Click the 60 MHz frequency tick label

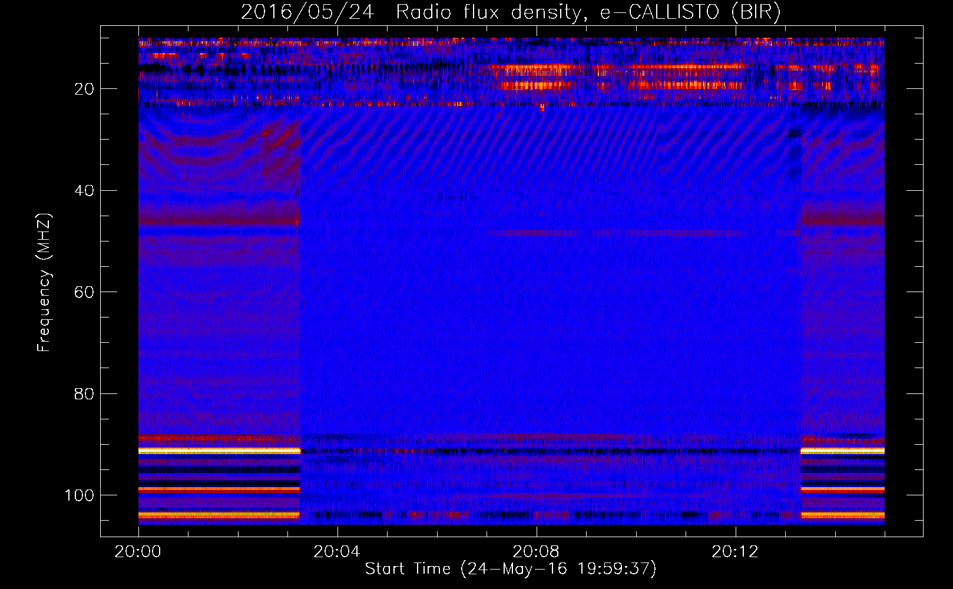point(84,292)
